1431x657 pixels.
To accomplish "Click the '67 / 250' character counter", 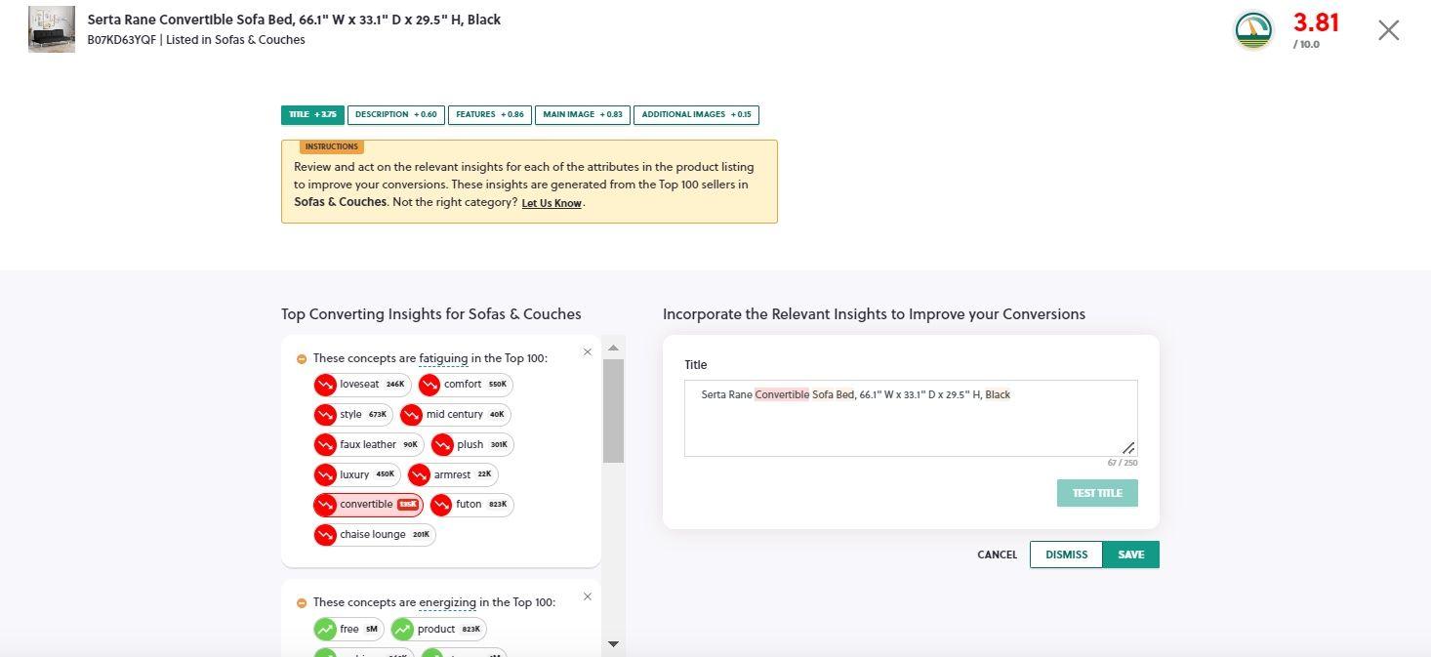I will pyautogui.click(x=1123, y=463).
